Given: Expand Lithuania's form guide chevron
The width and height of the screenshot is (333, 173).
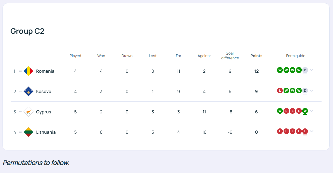Looking at the screenshot, I should pos(311,131).
